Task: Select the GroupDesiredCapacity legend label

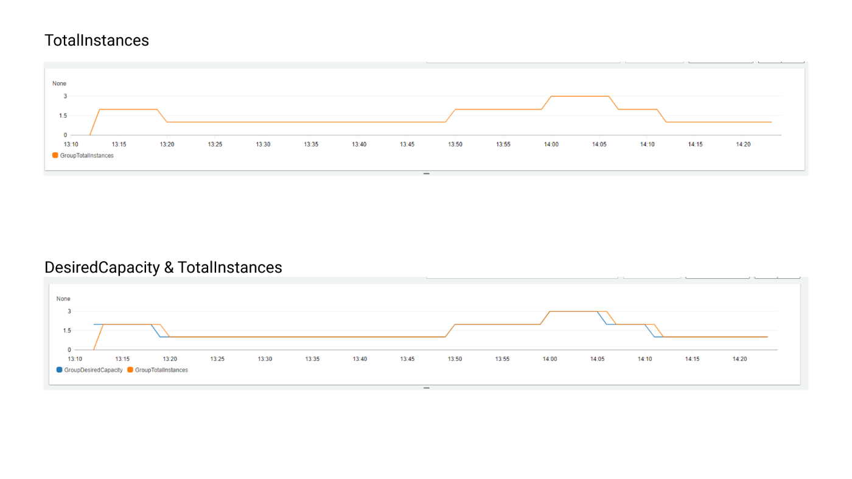Action: pos(93,370)
